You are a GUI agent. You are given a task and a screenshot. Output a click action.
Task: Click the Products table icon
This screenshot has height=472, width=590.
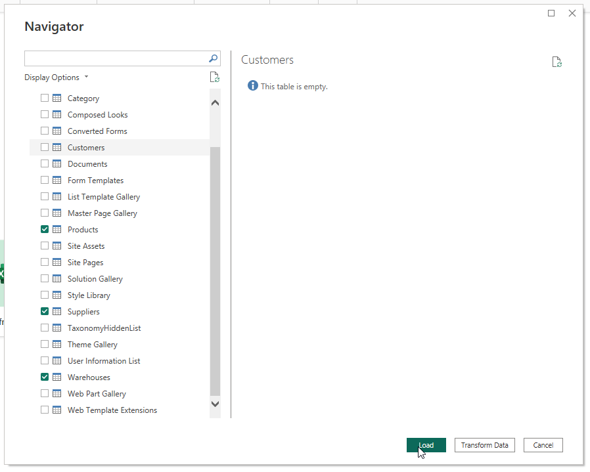(57, 229)
